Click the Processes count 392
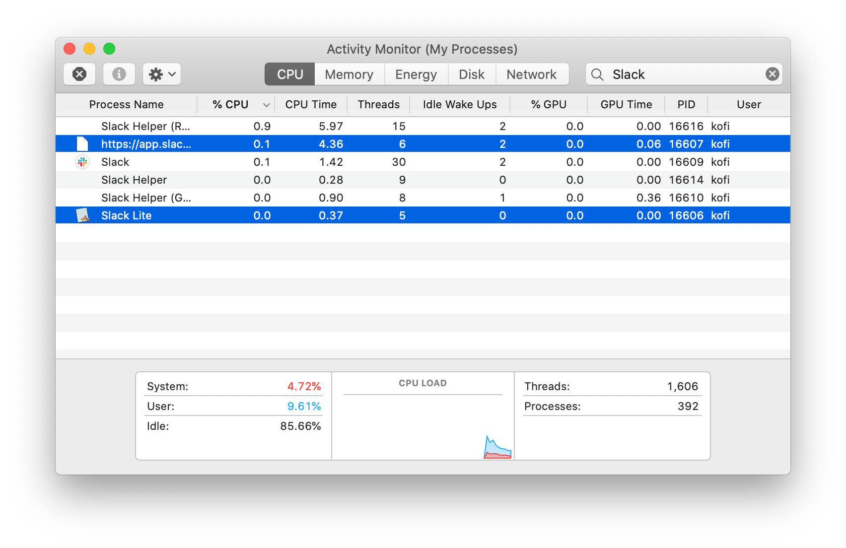The height and width of the screenshot is (548, 846). point(688,406)
